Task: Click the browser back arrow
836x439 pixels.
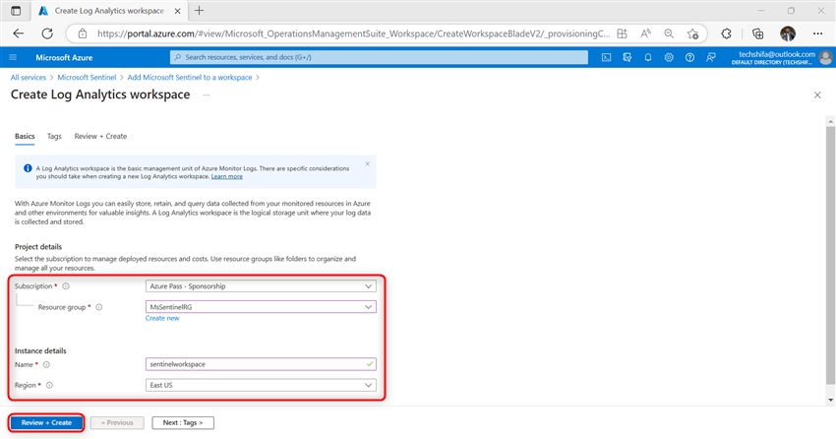Action: coord(19,33)
